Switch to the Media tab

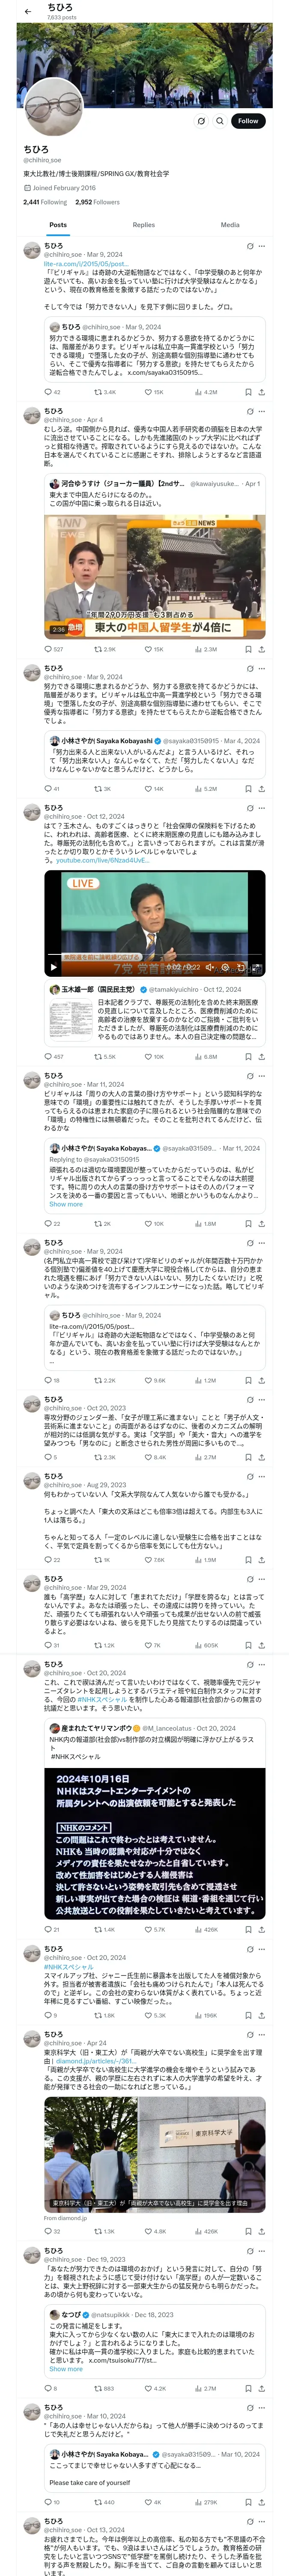point(230,225)
